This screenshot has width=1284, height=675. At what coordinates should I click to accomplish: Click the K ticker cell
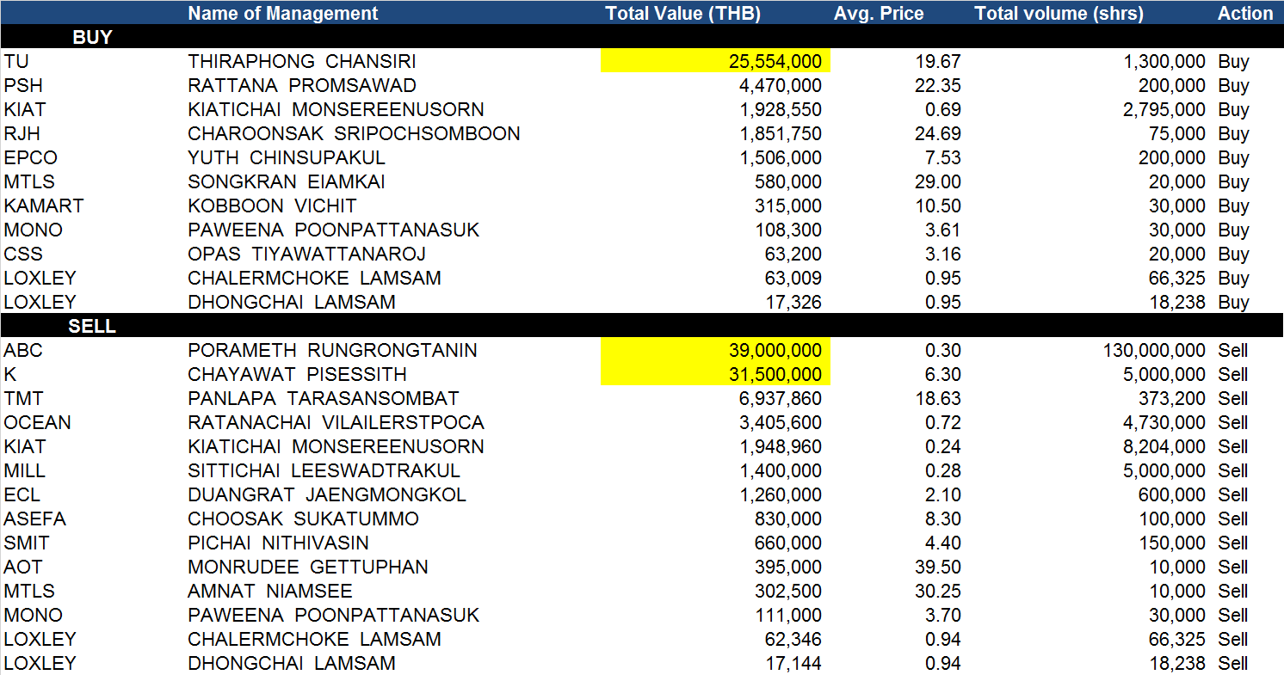coord(9,374)
